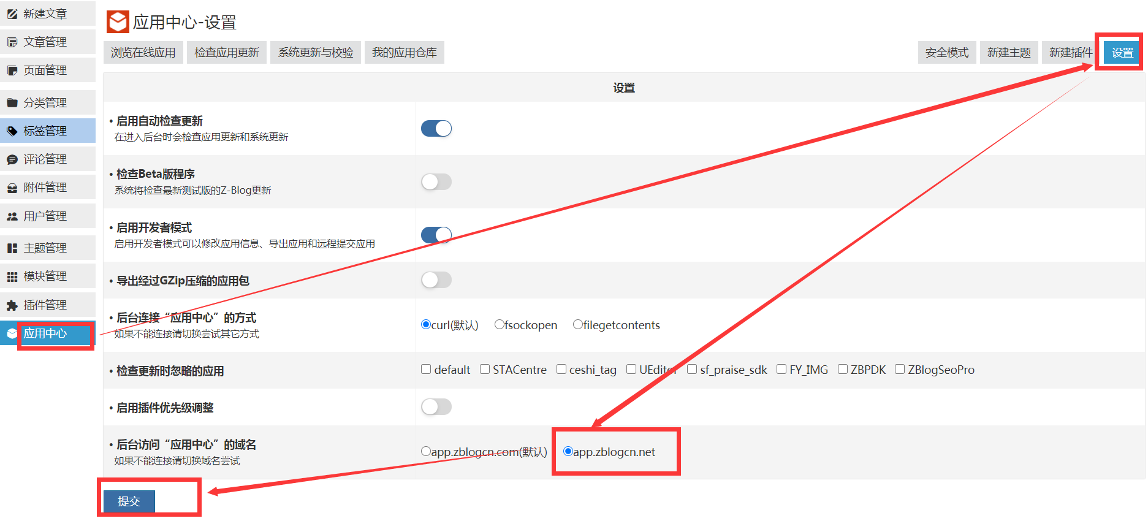Image resolution: width=1148 pixels, height=521 pixels.
Task: Click the Category Management (分类管理) folder icon
Action: pos(12,103)
